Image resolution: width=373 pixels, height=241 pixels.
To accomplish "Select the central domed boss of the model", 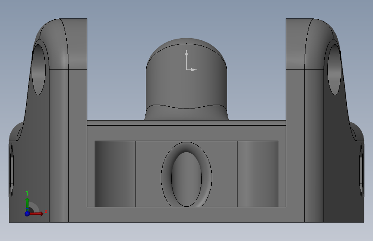I will (x=186, y=79).
